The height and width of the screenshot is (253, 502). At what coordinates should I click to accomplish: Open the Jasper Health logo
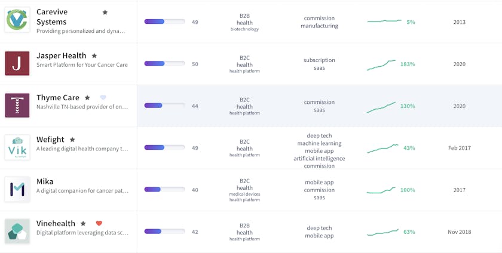pos(17,63)
